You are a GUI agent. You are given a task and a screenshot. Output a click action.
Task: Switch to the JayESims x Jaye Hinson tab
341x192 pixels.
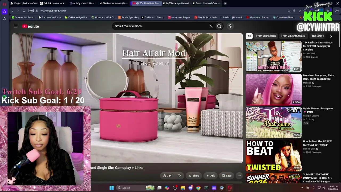pos(176,3)
